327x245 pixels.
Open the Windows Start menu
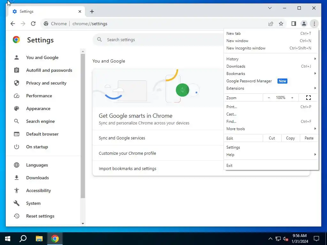8,239
